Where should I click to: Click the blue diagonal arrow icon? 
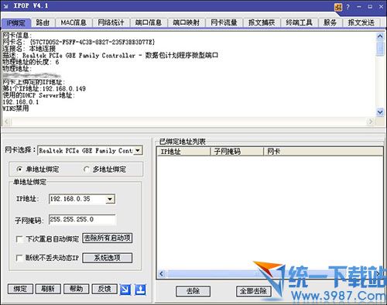click(125, 290)
